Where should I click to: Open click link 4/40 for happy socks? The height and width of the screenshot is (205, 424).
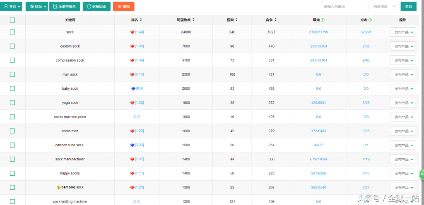tap(366, 174)
